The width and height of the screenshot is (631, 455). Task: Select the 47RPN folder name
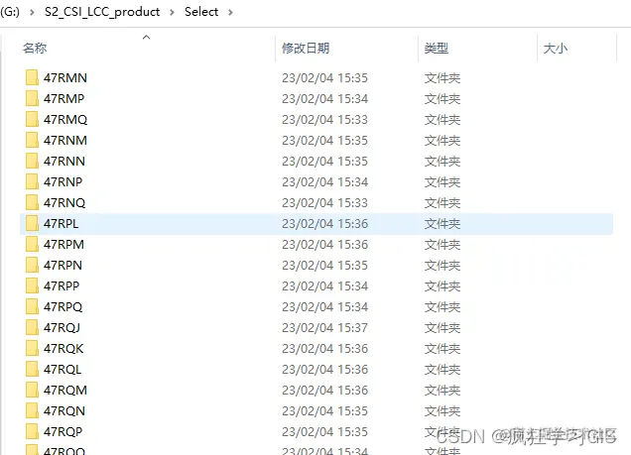tap(63, 266)
